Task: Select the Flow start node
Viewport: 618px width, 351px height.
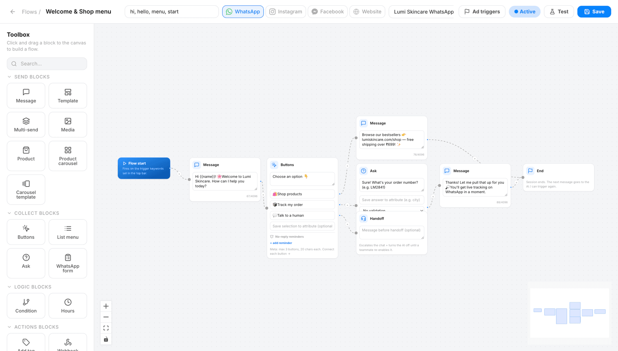Action: [144, 168]
